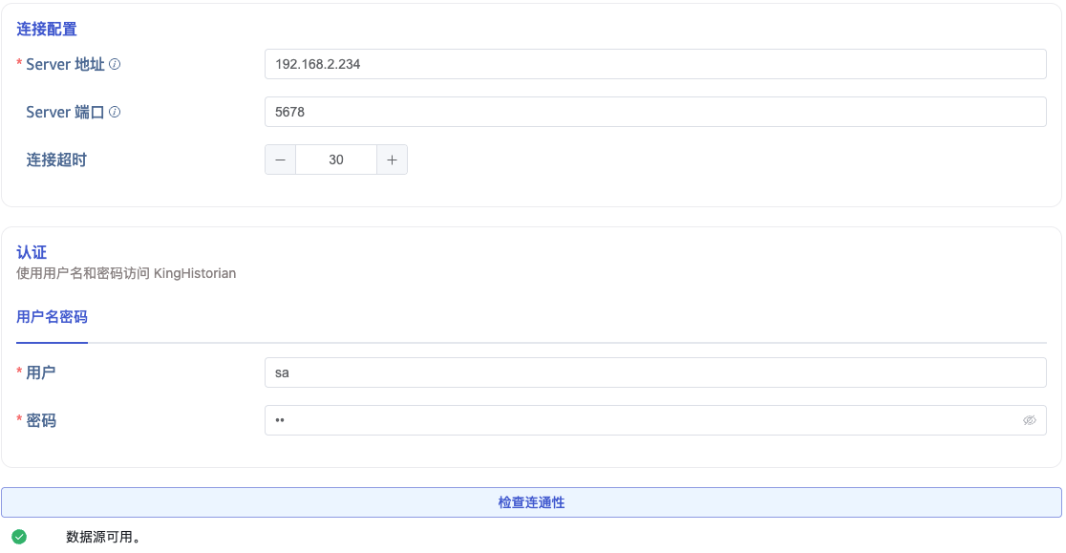The width and height of the screenshot is (1066, 553).
Task: Click the 连接超时 field label
Action: pyautogui.click(x=56, y=160)
